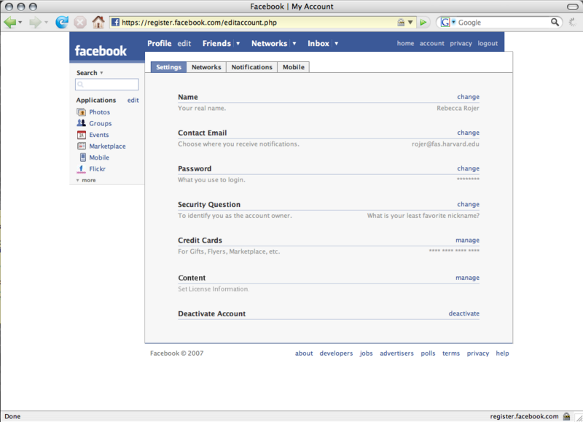Click manage link for Content

tap(467, 278)
